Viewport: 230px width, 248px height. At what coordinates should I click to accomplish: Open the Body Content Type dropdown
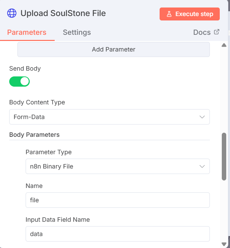point(109,117)
